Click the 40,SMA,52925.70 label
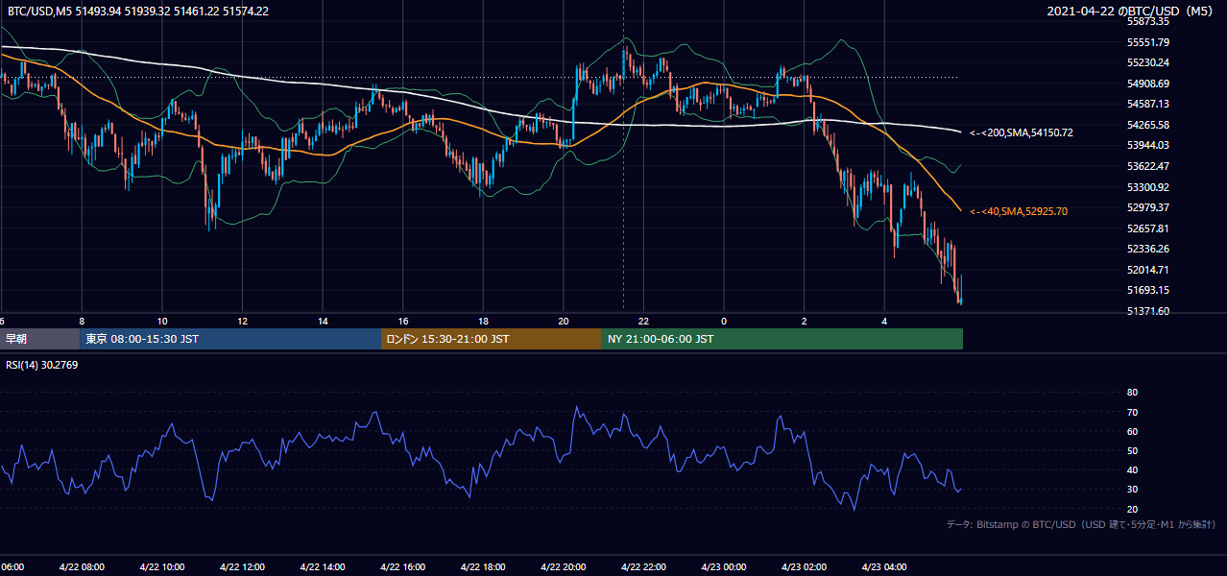 click(x=1019, y=211)
